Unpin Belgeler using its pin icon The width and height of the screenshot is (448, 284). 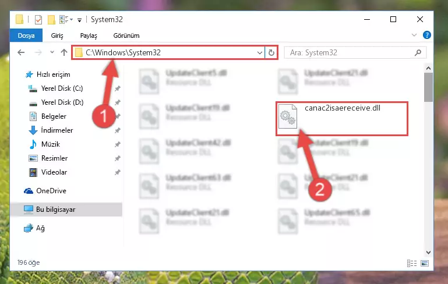click(117, 116)
